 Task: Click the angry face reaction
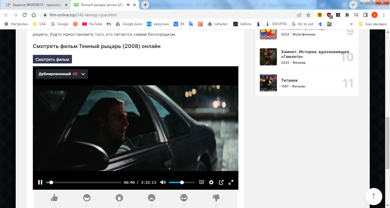[x=184, y=198]
